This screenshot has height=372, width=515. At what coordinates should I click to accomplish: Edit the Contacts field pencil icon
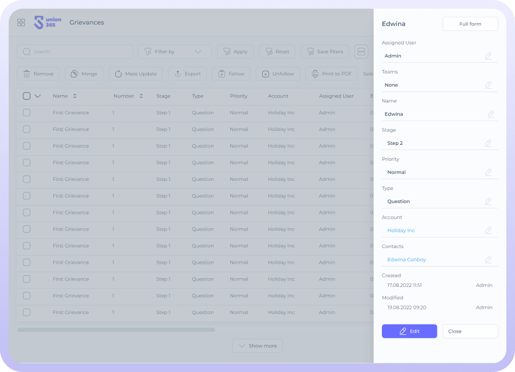[488, 260]
